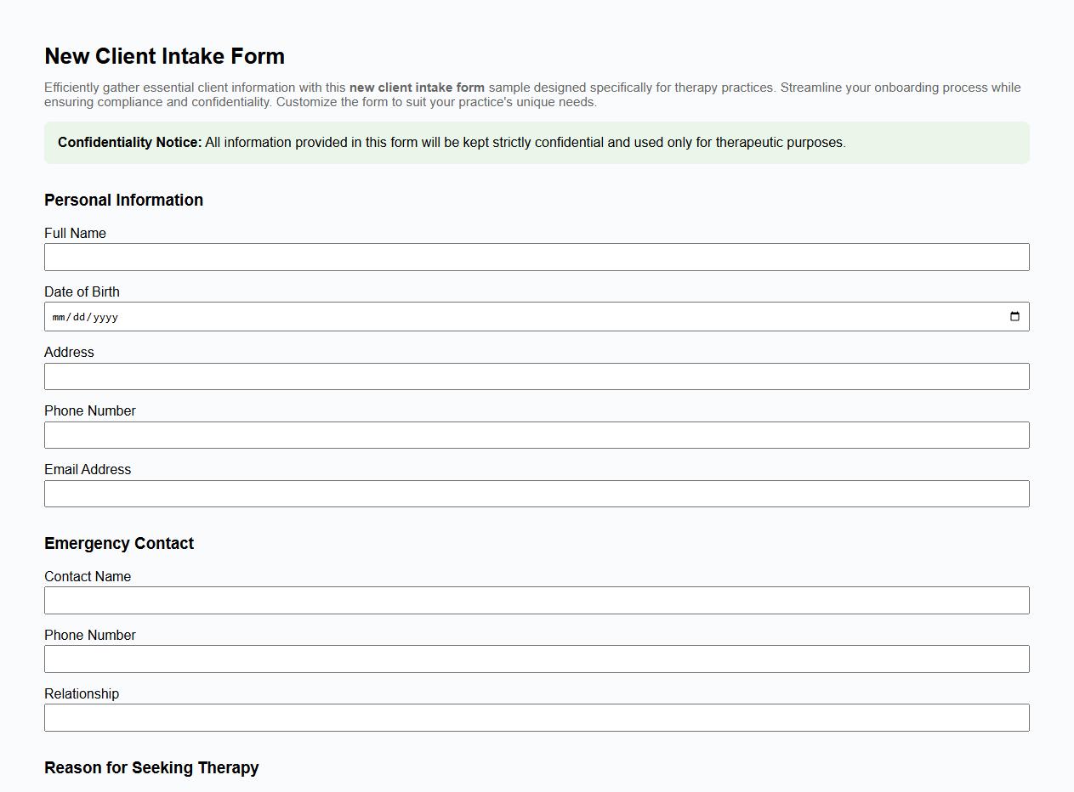Click the Email Address input
Viewport: 1074px width, 792px height.
tap(537, 493)
